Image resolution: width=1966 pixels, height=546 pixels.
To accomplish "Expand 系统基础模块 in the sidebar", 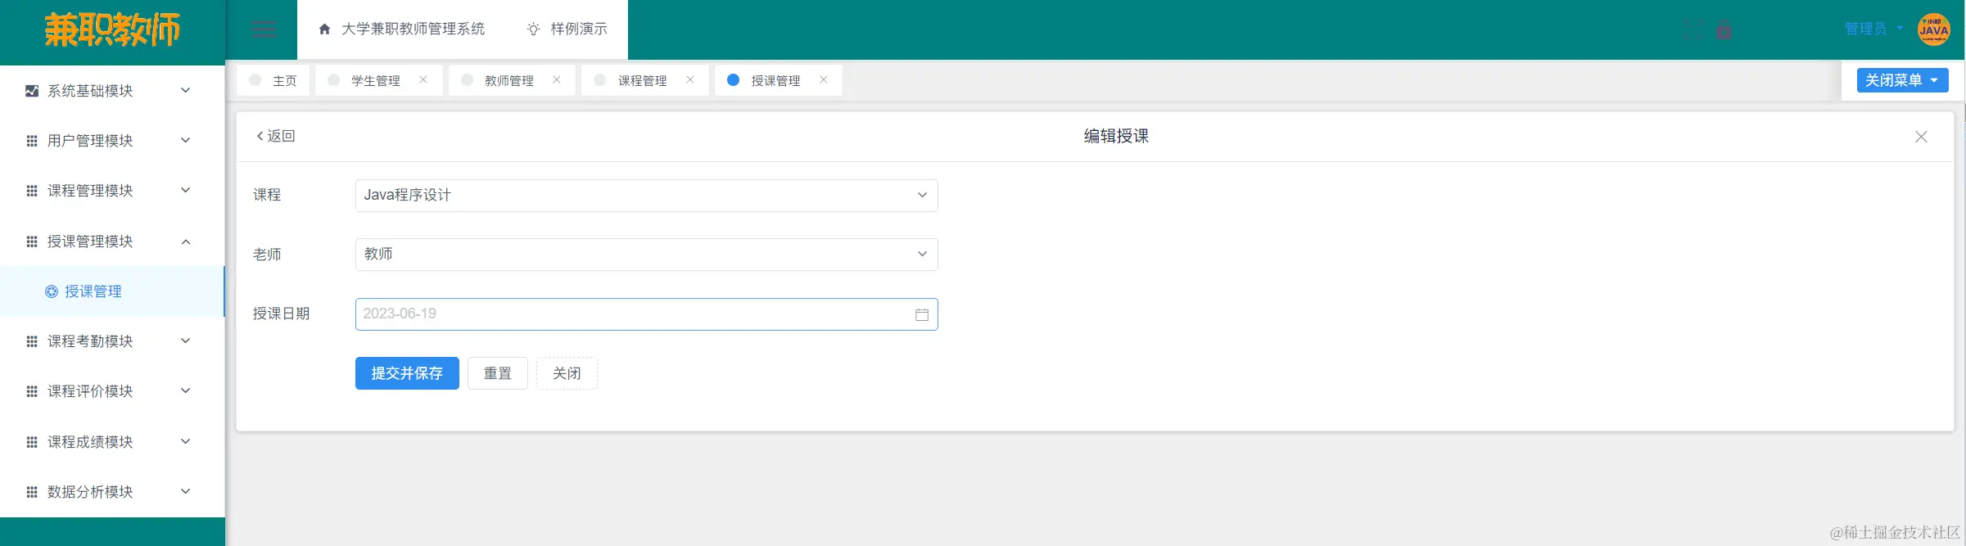I will 112,91.
